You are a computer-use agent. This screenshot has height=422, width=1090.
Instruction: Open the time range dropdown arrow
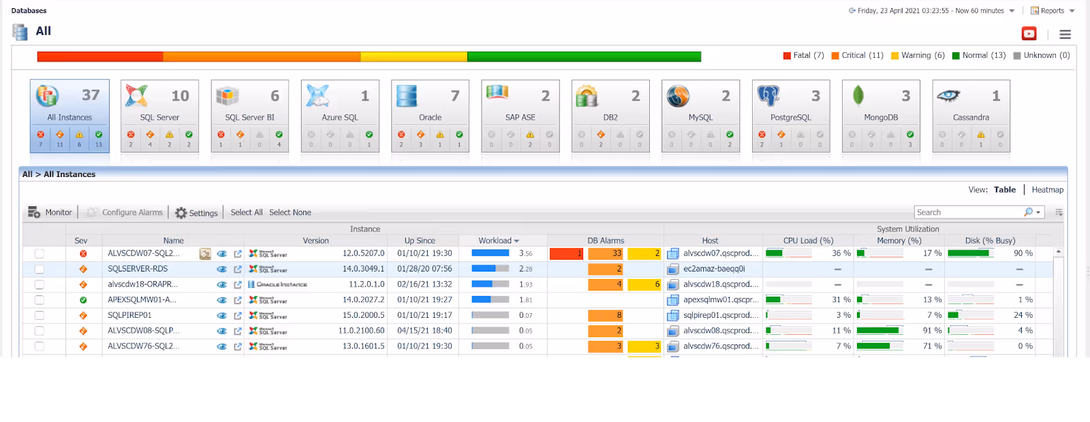click(x=1012, y=11)
